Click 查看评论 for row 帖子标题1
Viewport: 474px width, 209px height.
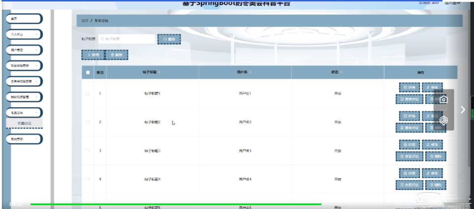click(x=410, y=99)
